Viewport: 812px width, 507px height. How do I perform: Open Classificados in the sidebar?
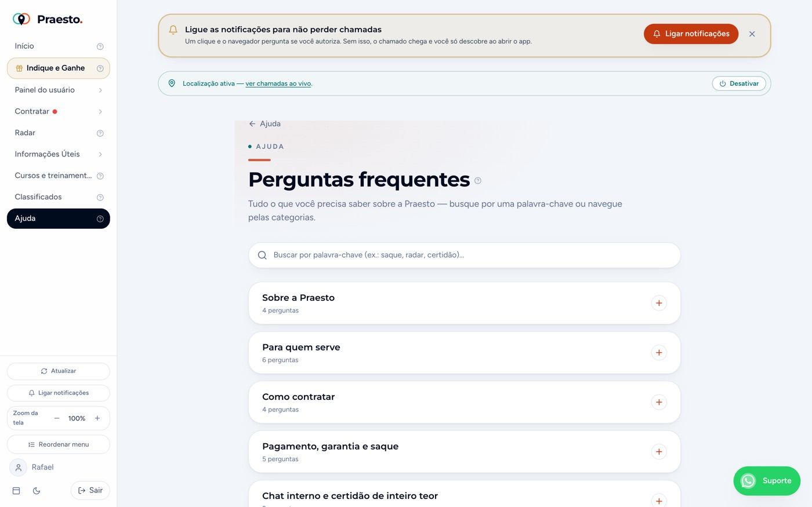59,198
